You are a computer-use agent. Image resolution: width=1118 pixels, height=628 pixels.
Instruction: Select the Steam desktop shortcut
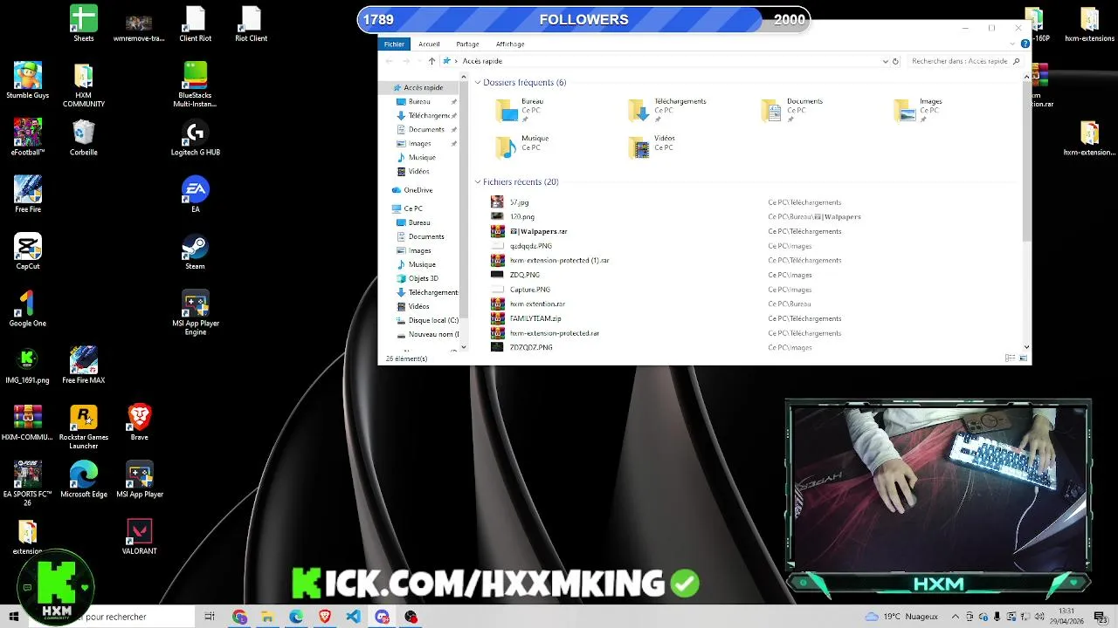point(195,251)
